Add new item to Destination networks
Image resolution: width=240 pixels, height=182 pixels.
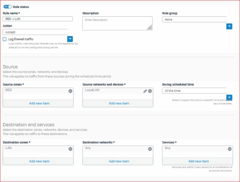click(119, 161)
